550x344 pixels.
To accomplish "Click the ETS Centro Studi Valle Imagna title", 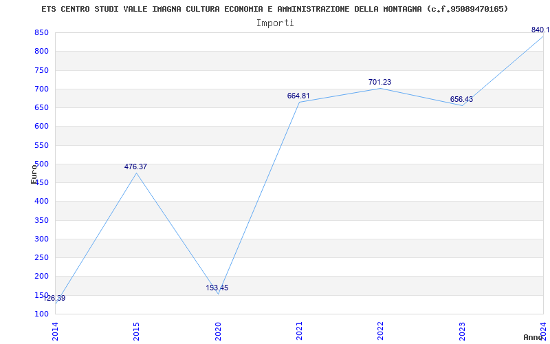I will click(274, 9).
